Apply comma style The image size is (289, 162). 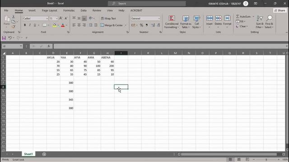point(146,25)
